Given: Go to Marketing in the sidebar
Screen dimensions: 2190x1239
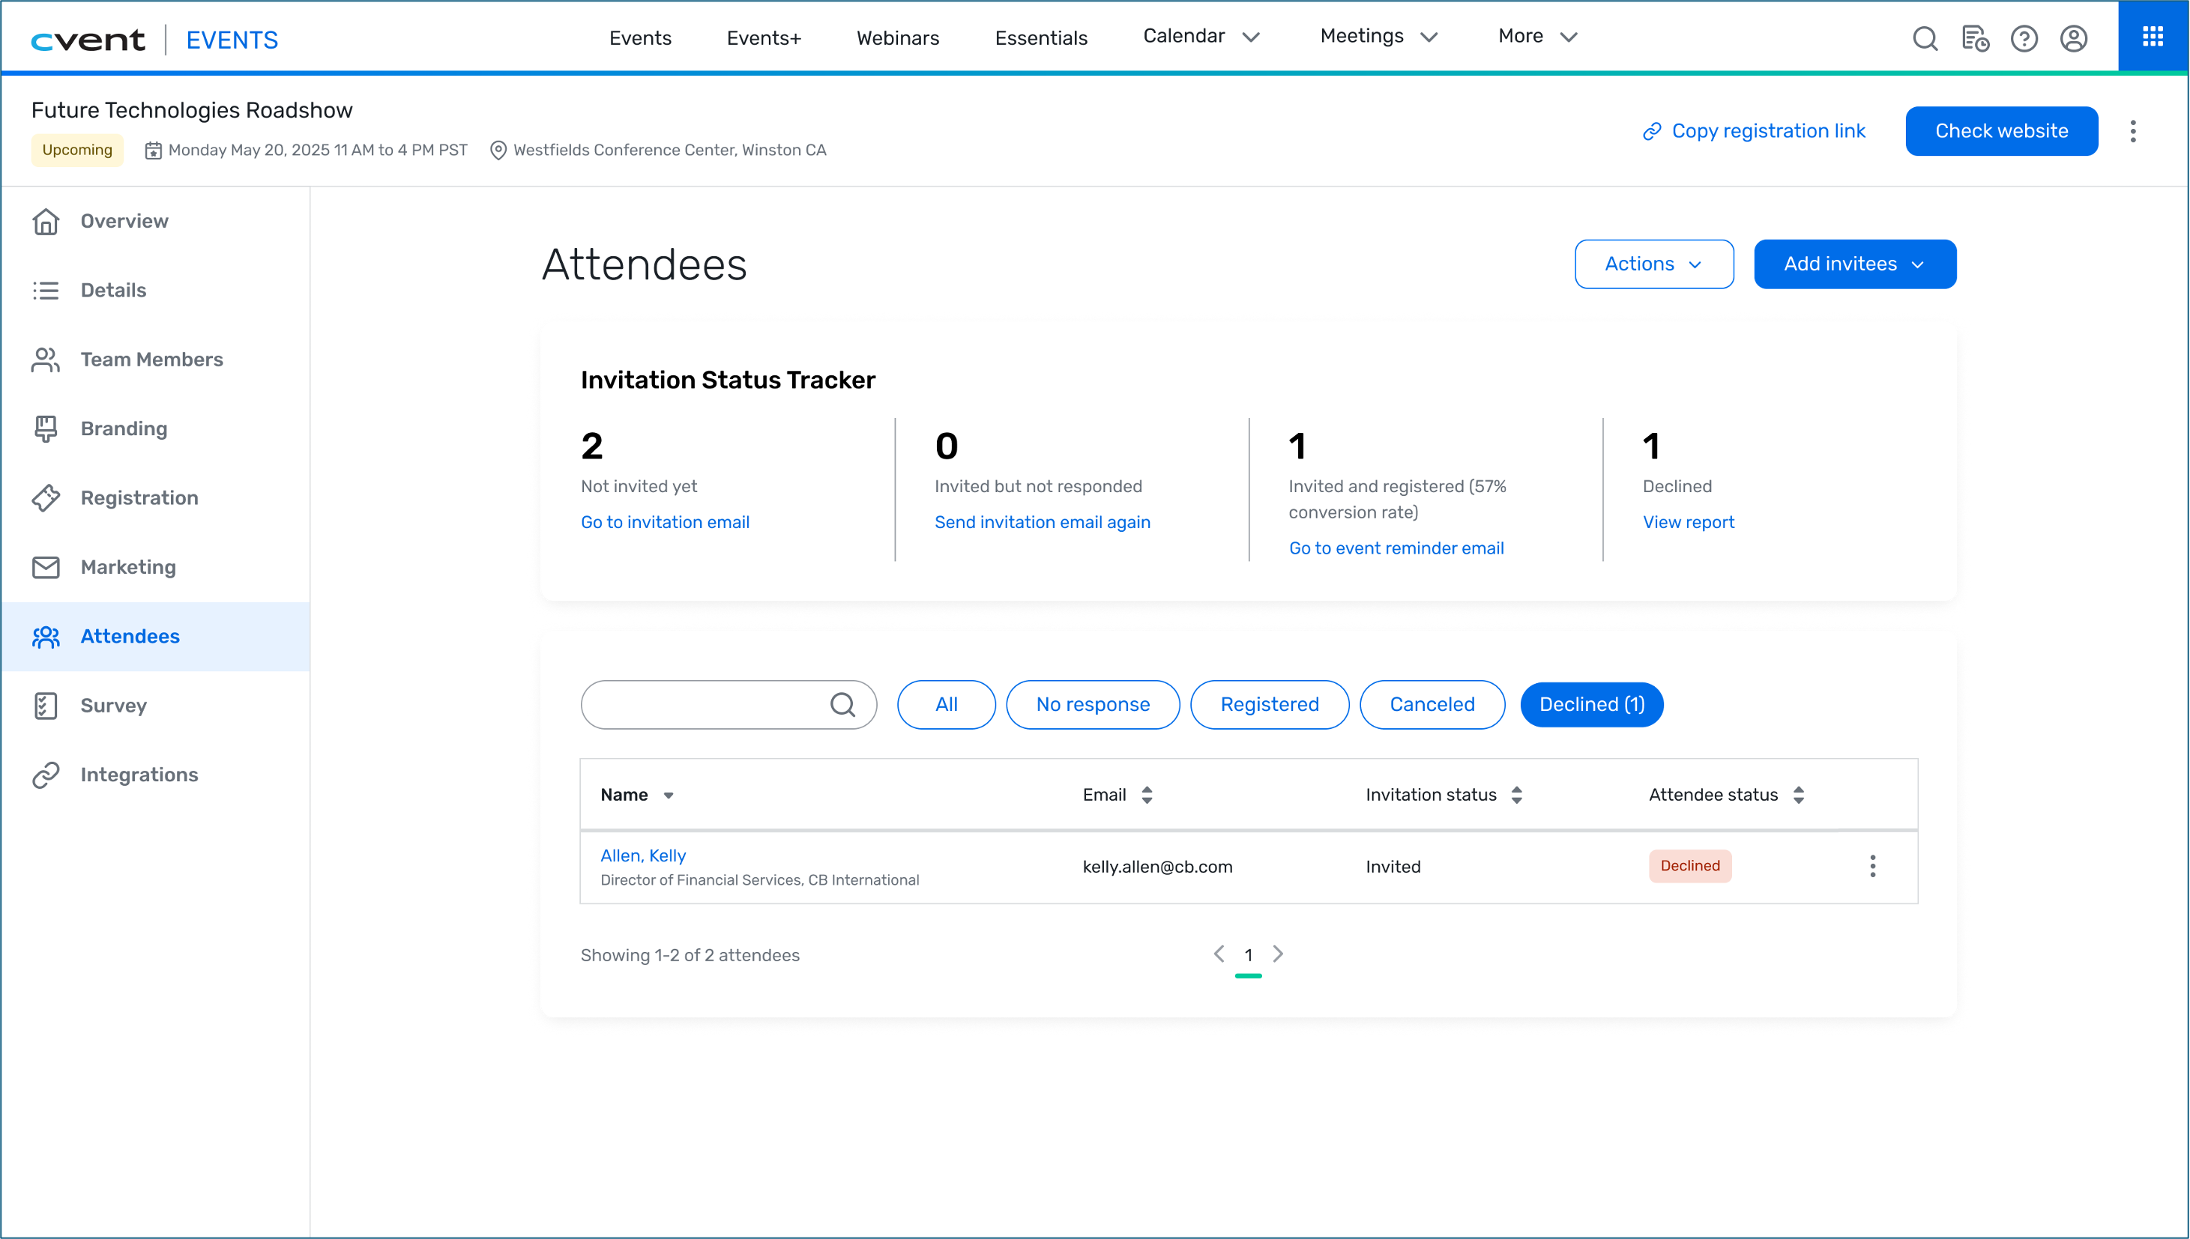Looking at the screenshot, I should [x=127, y=567].
